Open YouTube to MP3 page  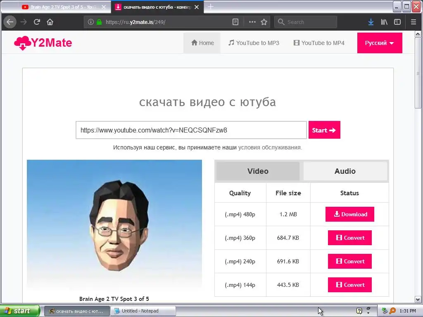[x=254, y=43]
